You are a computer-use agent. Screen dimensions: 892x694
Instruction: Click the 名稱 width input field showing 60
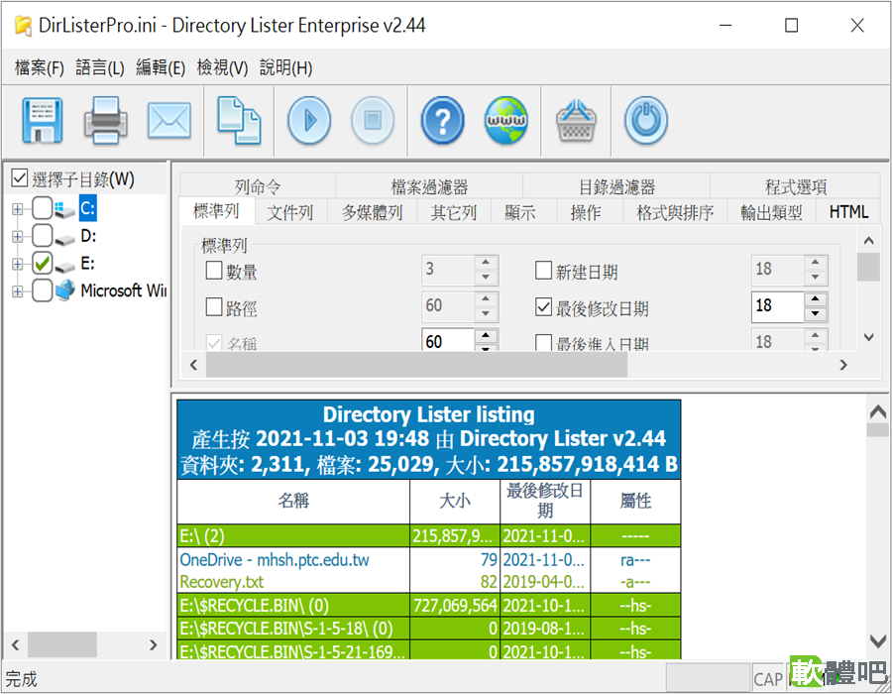(x=448, y=340)
